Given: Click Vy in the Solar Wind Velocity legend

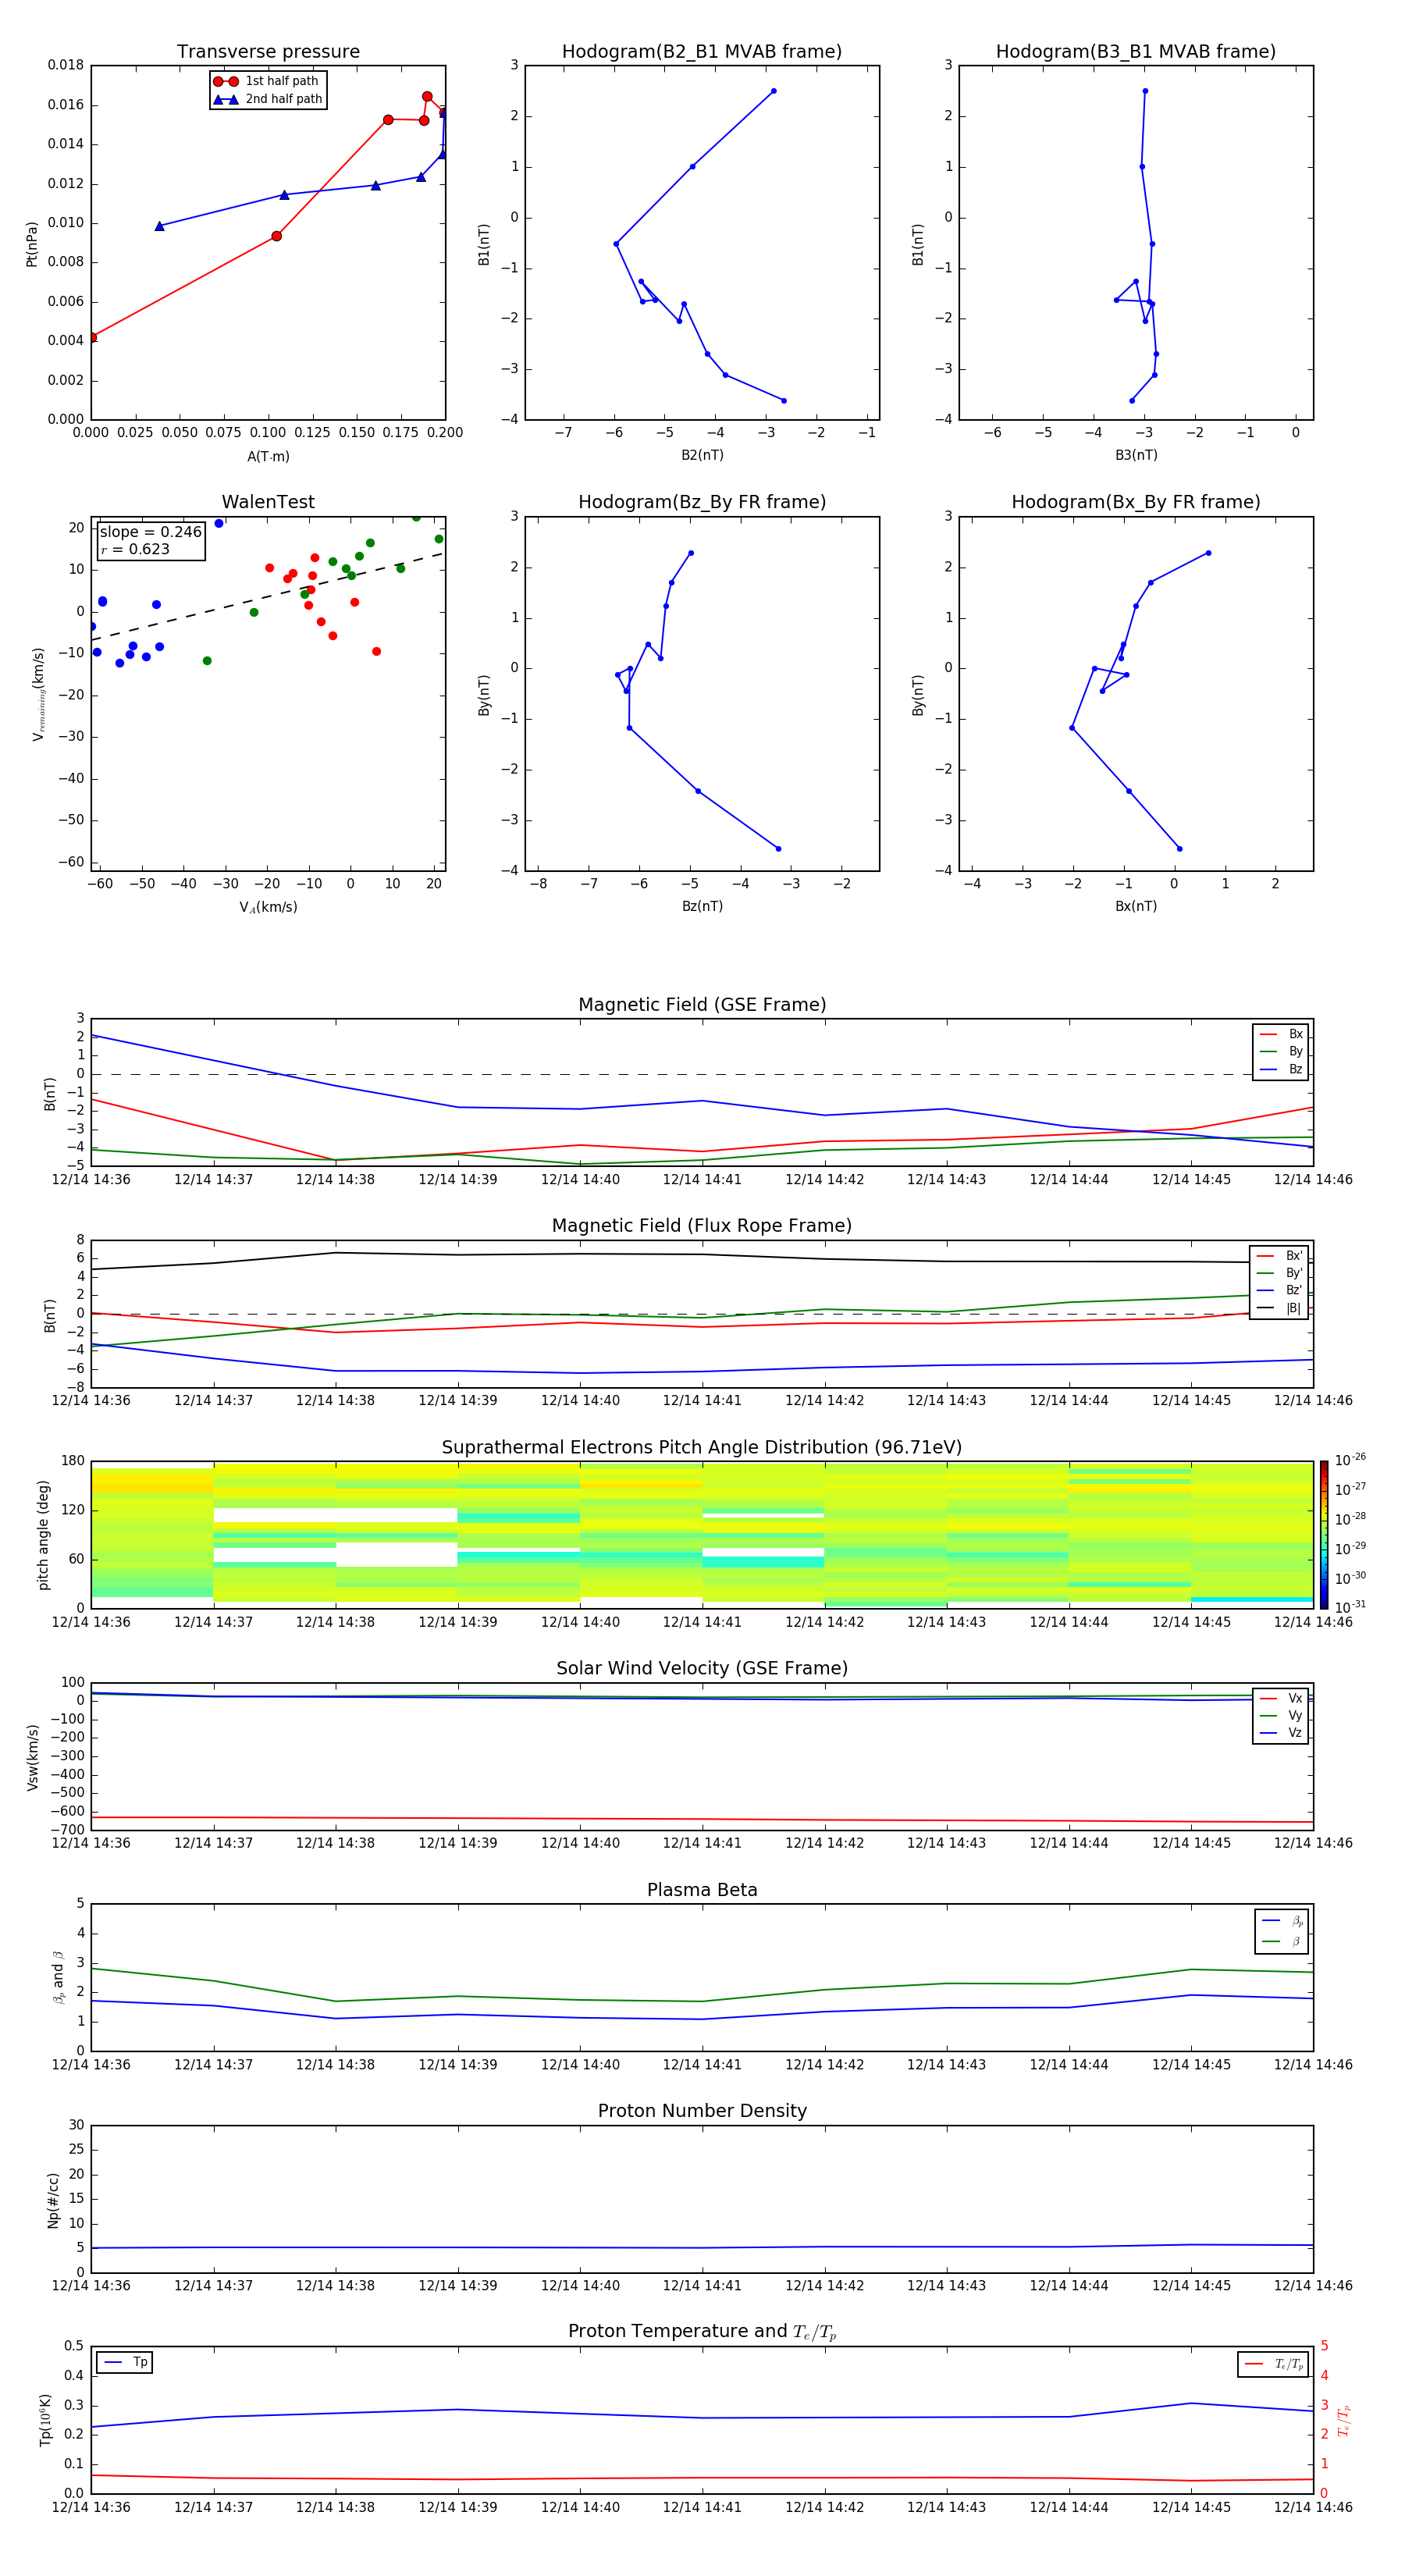Looking at the screenshot, I should click(x=1281, y=1715).
